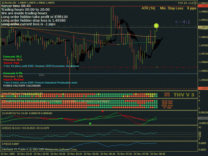The image size is (208, 156).
Task: Click 'Previous: 1.8%' news value
Action: 13,77
